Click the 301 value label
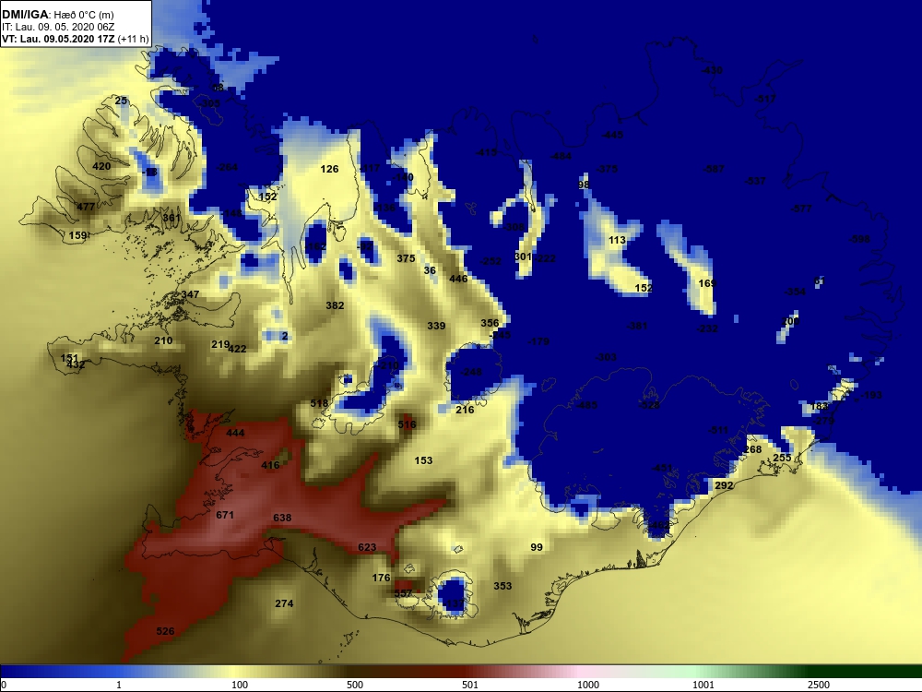The width and height of the screenshot is (922, 692). [523, 257]
